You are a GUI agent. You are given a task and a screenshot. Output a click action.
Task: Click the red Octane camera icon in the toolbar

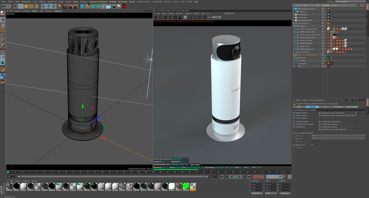(124, 6)
